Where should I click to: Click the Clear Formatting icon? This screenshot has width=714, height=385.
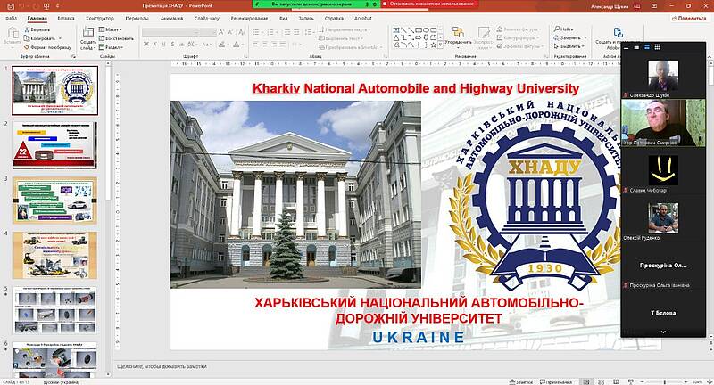pyautogui.click(x=242, y=32)
